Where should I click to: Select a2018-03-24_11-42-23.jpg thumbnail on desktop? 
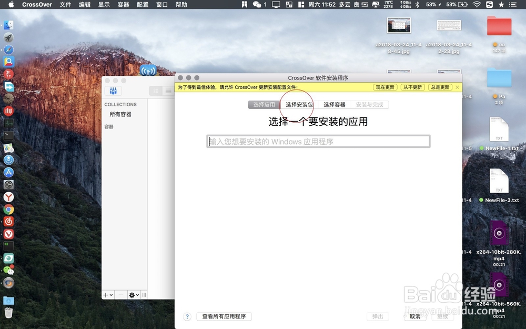pyautogui.click(x=449, y=25)
